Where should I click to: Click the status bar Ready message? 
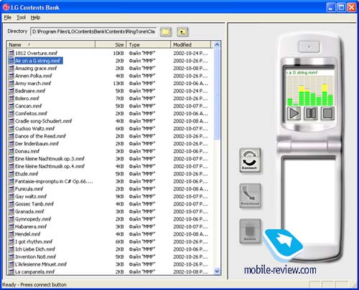click(x=34, y=284)
